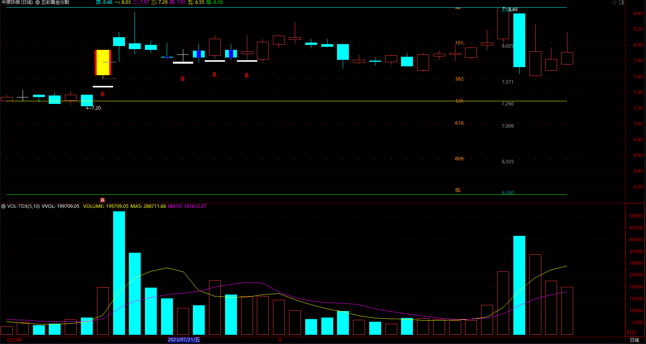Click the 50000 tick on the volume axis
The width and height of the screenshot is (646, 344).
(x=636, y=216)
